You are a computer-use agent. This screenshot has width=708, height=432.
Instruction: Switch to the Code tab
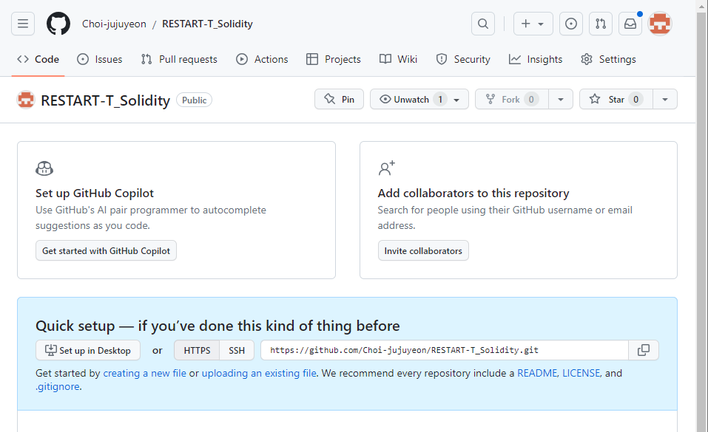tap(38, 59)
